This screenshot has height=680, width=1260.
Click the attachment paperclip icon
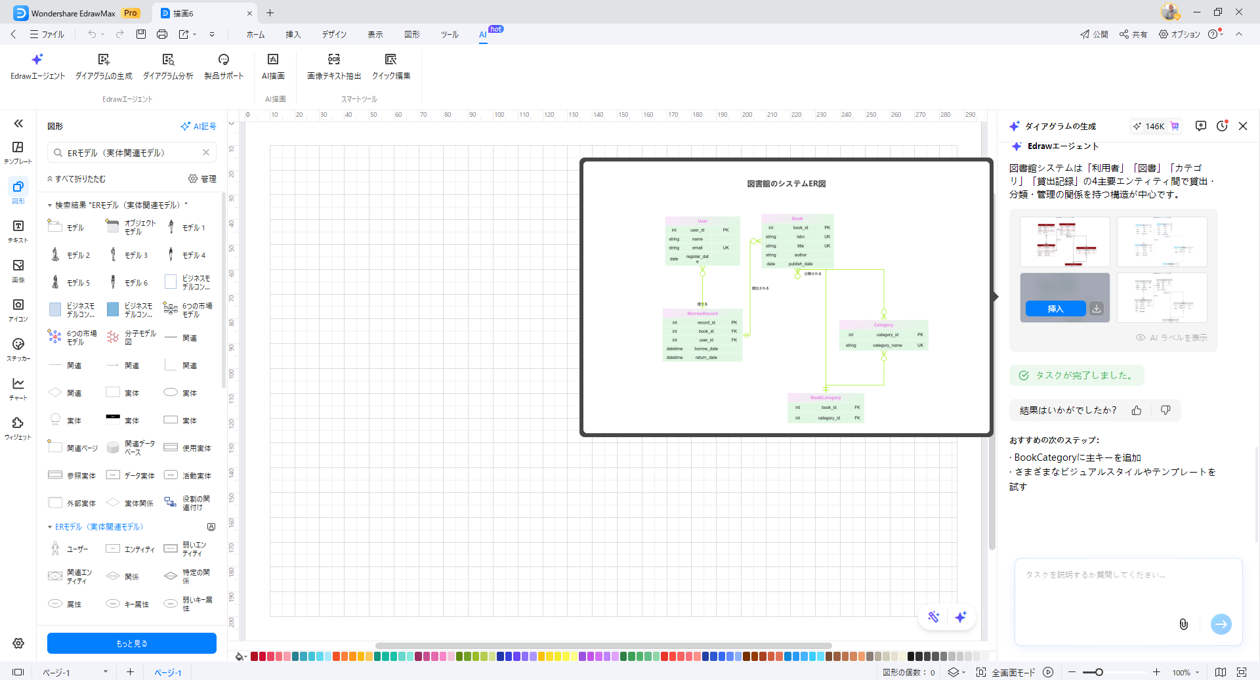coord(1183,624)
